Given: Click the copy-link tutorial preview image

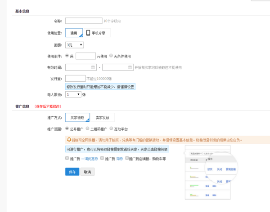Looking at the screenshot, I should [x=211, y=172].
